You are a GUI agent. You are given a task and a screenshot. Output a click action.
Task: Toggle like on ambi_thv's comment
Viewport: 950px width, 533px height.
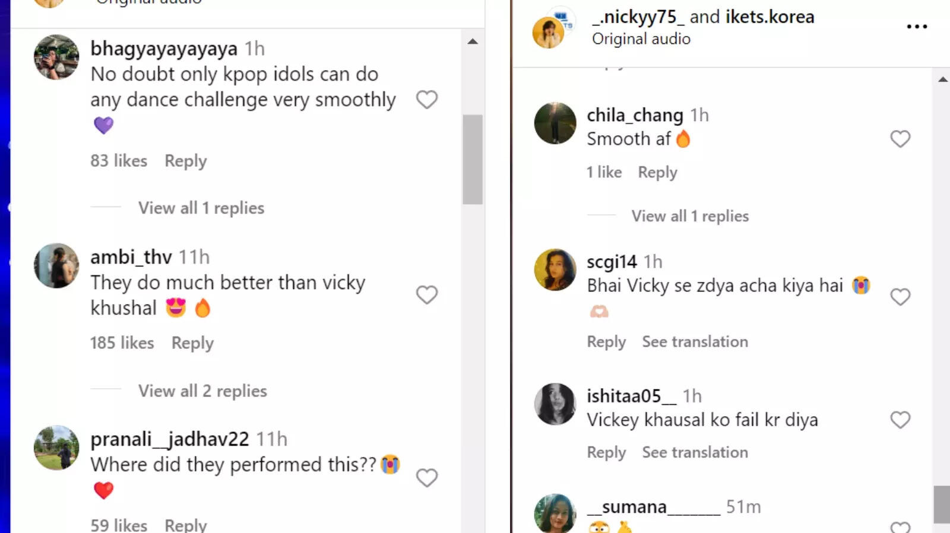coord(427,295)
